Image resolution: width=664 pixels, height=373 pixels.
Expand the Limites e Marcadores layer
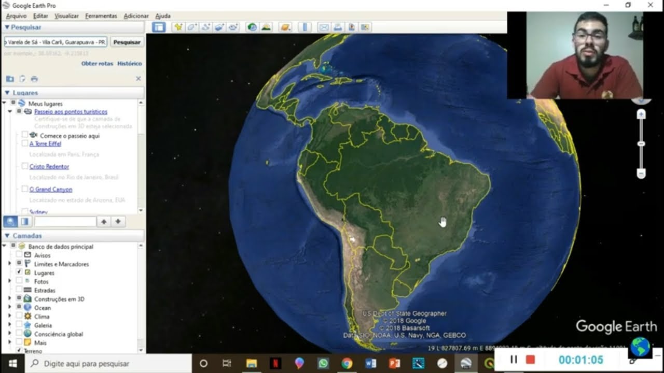pos(9,264)
